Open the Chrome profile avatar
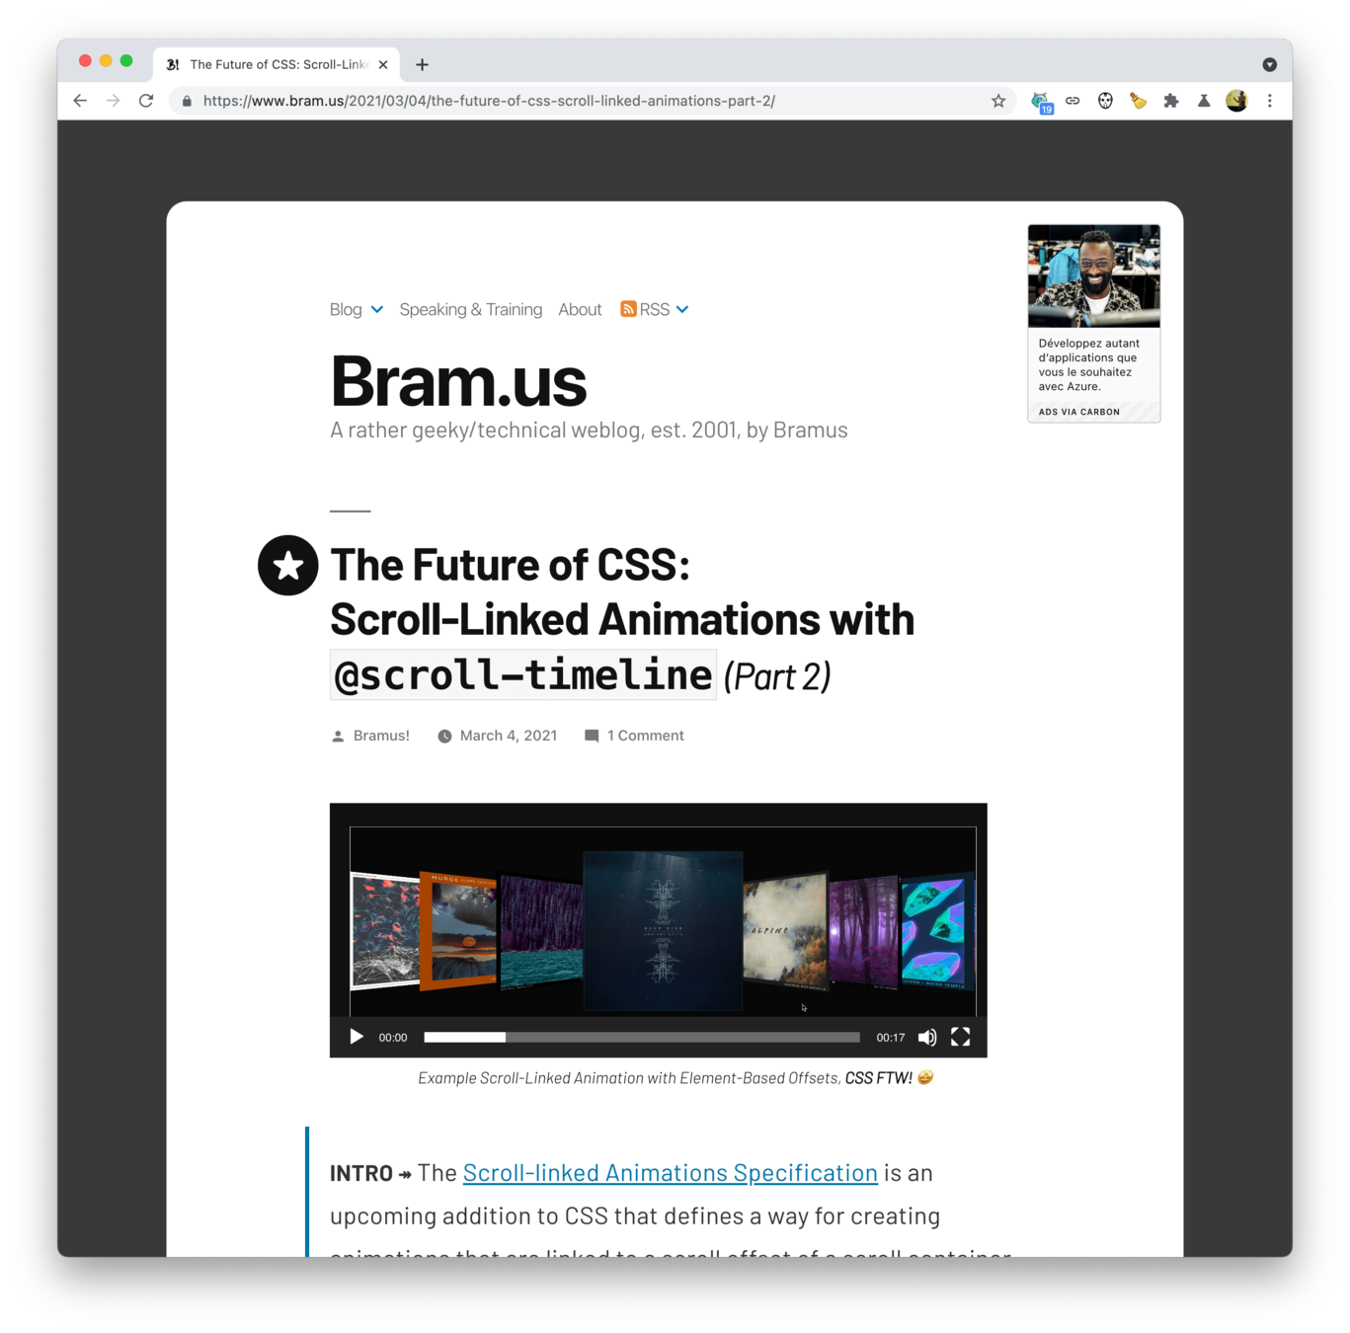This screenshot has width=1350, height=1333. click(1236, 101)
